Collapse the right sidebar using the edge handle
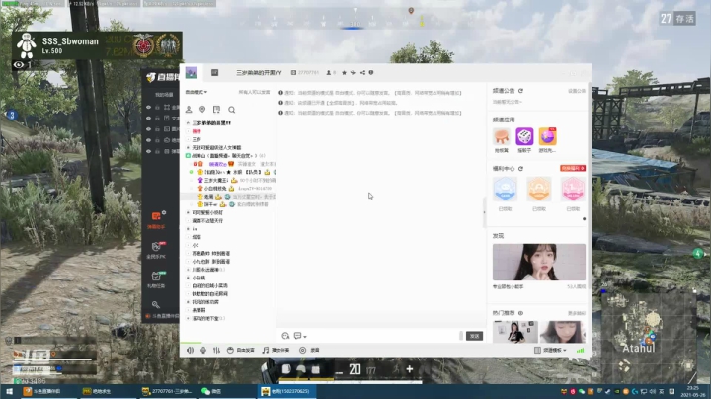 coord(484,212)
